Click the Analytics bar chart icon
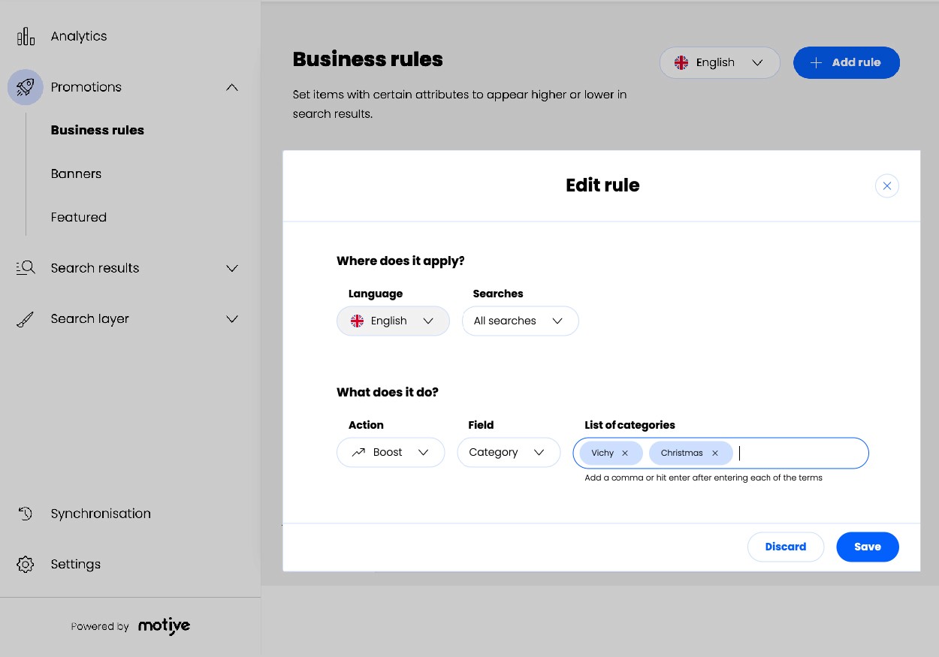Image resolution: width=939 pixels, height=657 pixels. (26, 36)
